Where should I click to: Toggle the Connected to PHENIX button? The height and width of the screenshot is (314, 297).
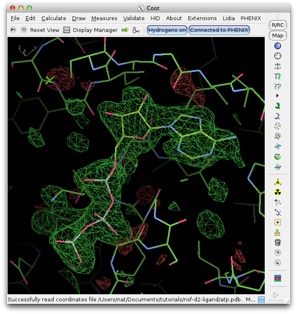coord(219,30)
